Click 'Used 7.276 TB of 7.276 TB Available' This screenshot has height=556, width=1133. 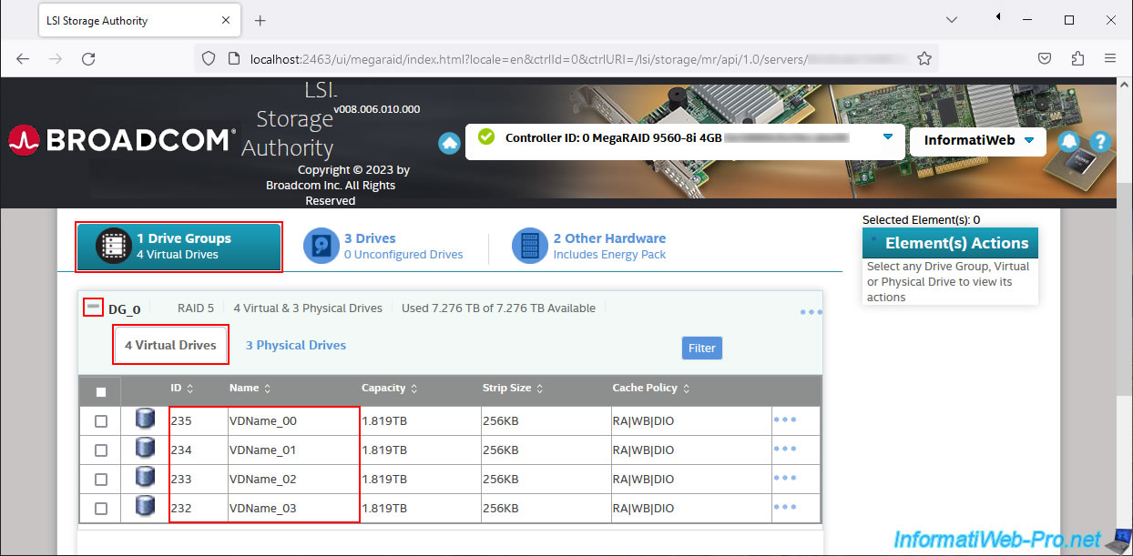pyautogui.click(x=498, y=308)
